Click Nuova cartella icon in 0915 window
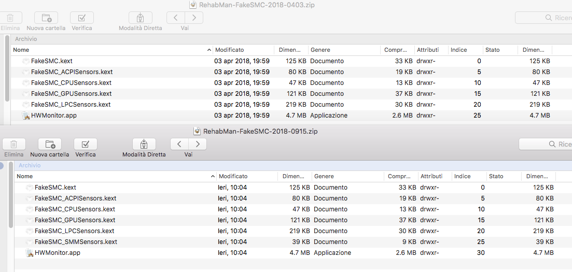The width and height of the screenshot is (572, 272). click(x=50, y=144)
